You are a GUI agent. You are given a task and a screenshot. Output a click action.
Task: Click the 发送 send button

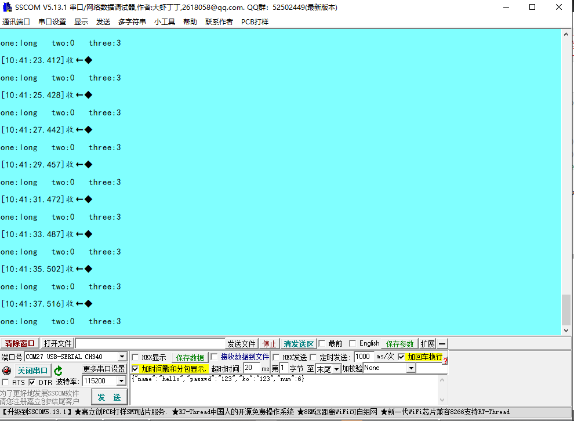pos(109,397)
